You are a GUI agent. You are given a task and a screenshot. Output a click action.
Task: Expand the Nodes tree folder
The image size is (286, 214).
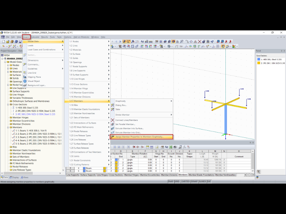[8, 65]
